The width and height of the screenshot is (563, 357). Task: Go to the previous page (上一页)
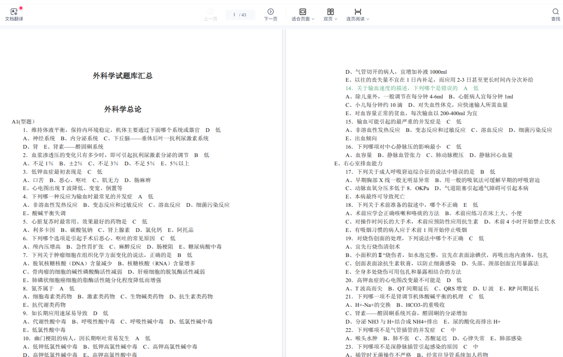tap(210, 14)
